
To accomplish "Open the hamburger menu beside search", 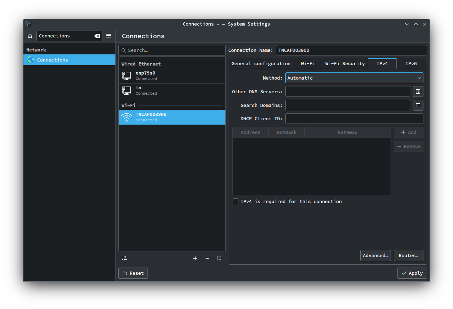I will [x=109, y=36].
